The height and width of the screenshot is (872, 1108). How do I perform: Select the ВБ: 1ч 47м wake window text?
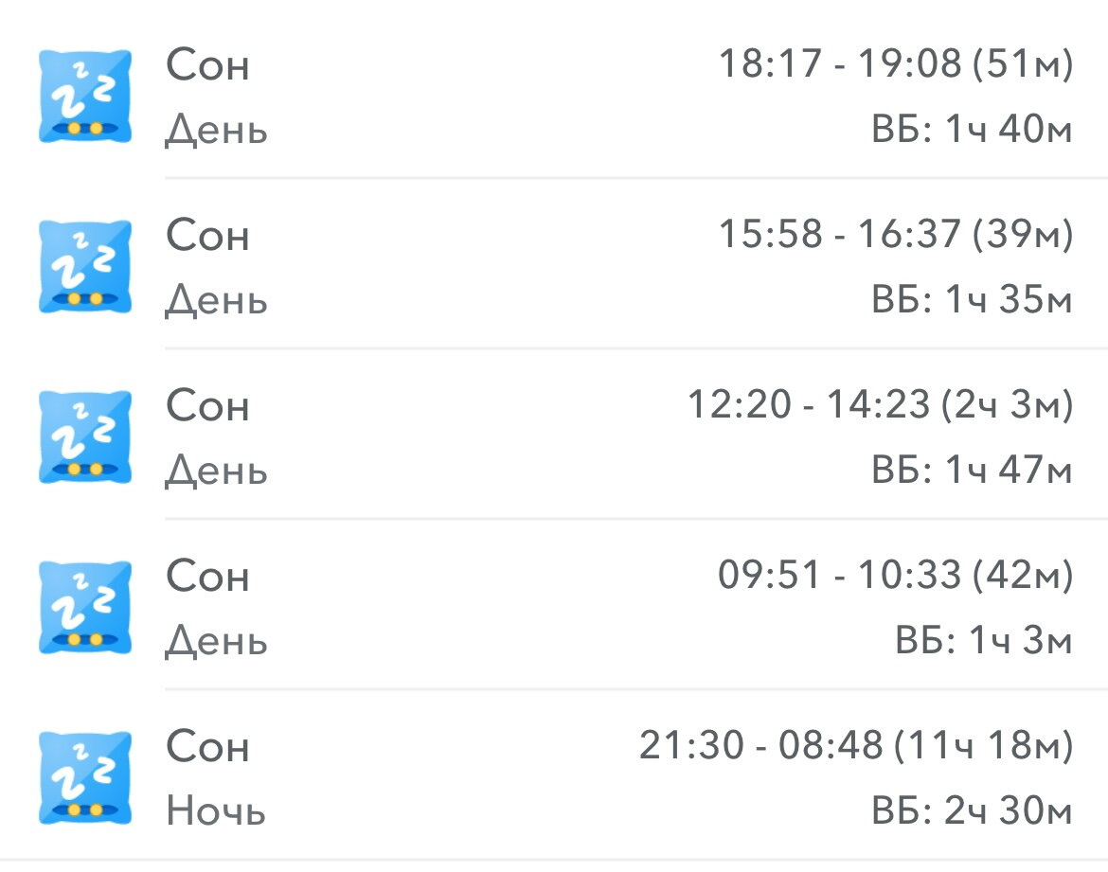(973, 470)
